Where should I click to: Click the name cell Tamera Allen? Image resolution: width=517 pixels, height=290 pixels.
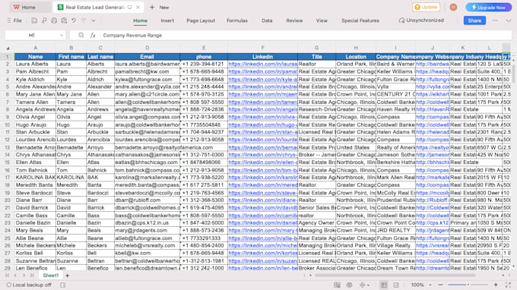35,102
